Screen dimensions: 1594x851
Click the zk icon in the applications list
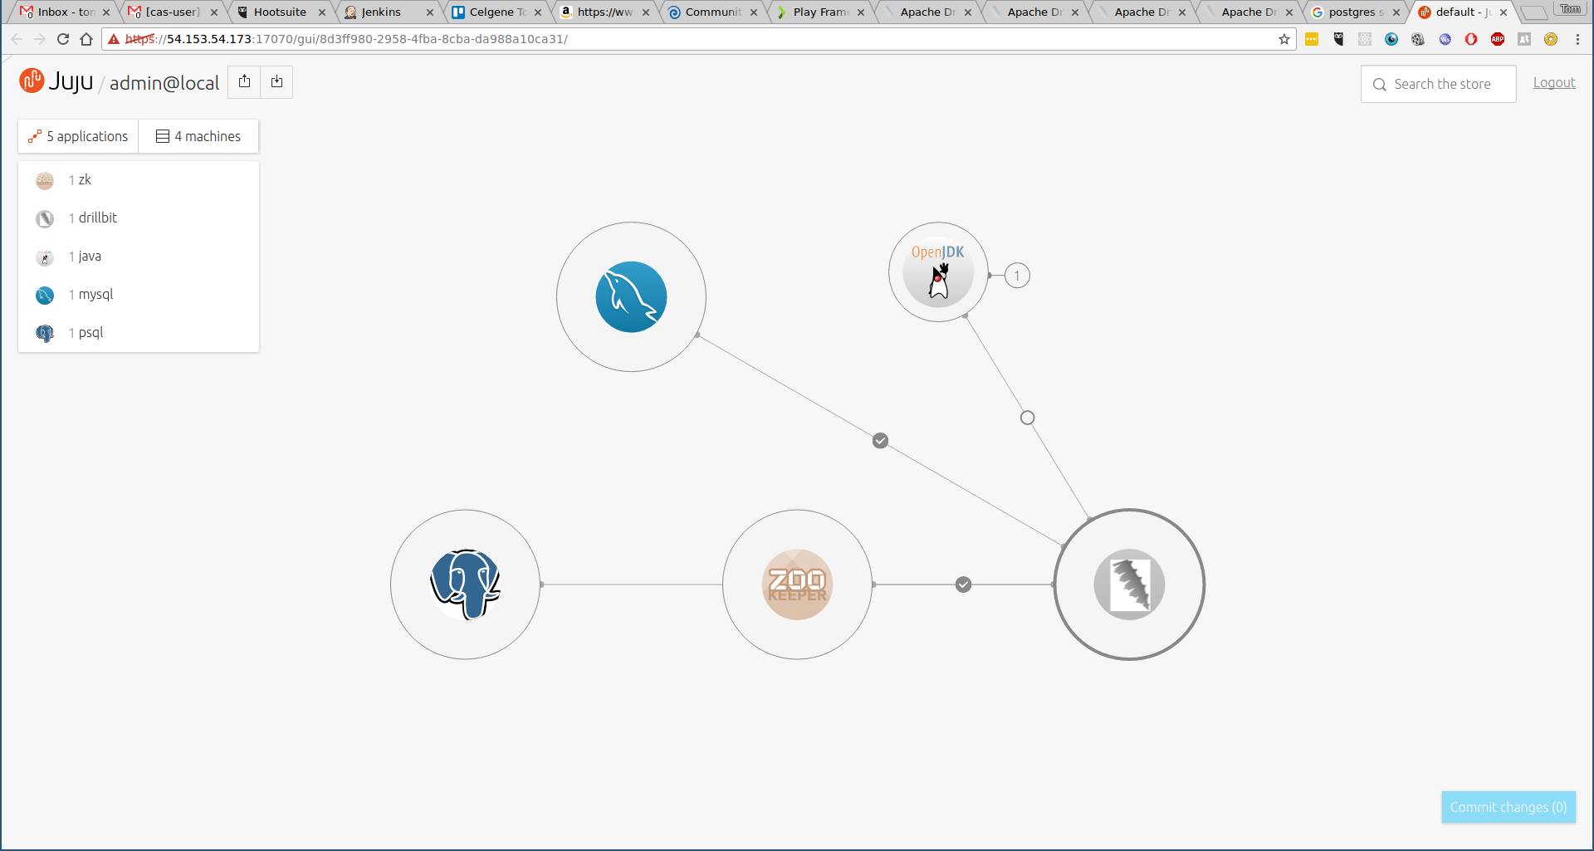[x=45, y=180]
